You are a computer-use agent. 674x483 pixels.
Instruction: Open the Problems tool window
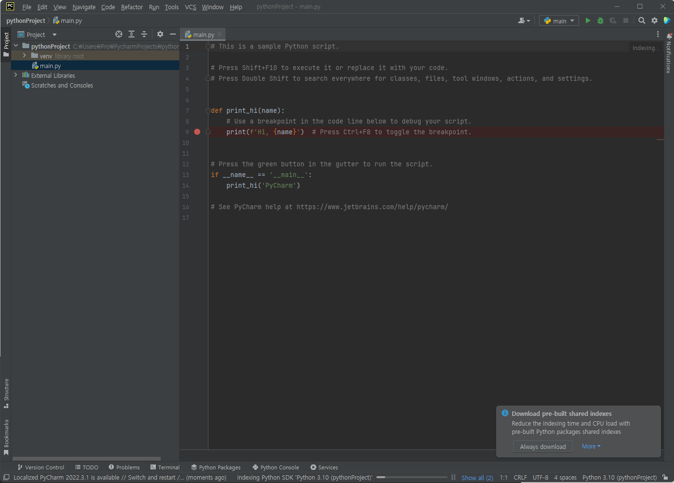click(x=124, y=467)
